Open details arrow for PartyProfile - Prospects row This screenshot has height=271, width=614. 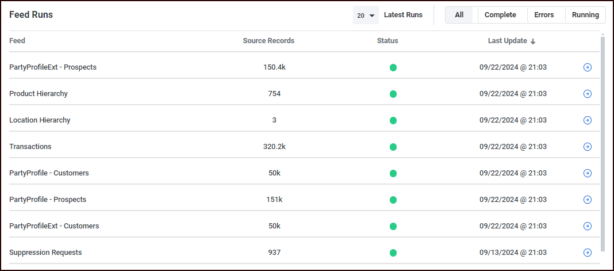(587, 200)
